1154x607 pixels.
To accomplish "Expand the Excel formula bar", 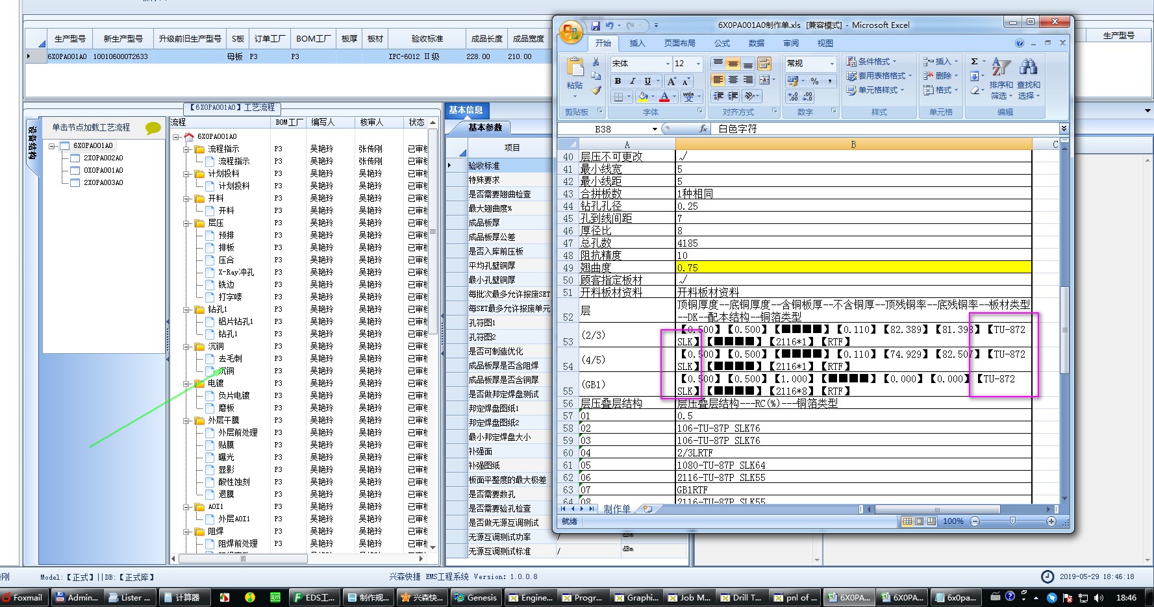I will [1063, 129].
